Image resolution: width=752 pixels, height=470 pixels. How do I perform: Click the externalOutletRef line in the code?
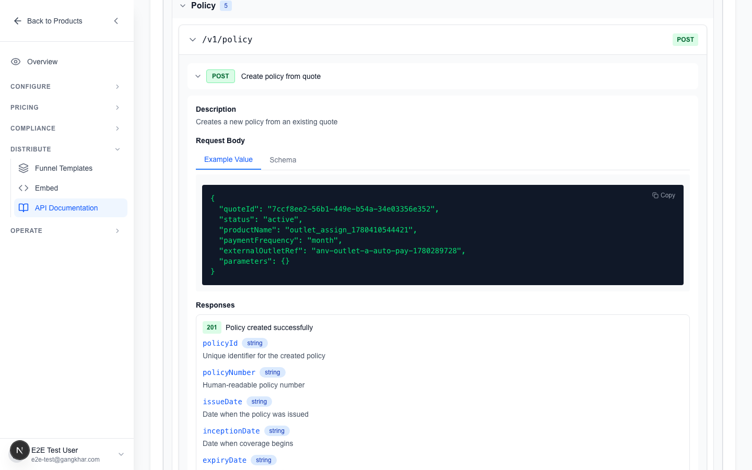tap(342, 251)
